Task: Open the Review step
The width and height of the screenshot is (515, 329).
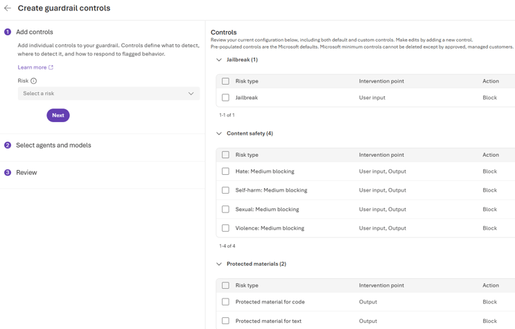Action: tap(26, 172)
